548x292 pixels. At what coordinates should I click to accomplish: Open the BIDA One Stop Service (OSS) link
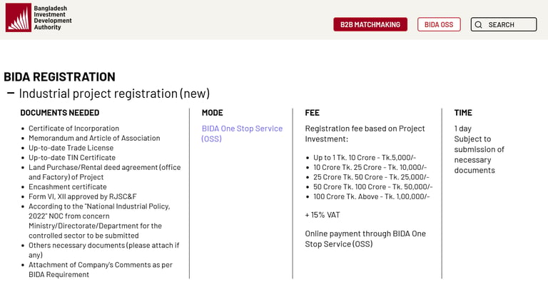point(242,134)
